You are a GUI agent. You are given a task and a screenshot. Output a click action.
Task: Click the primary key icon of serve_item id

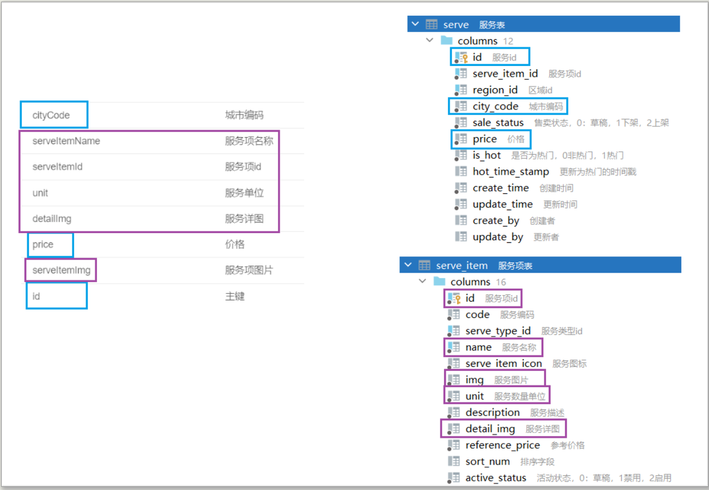(x=454, y=298)
